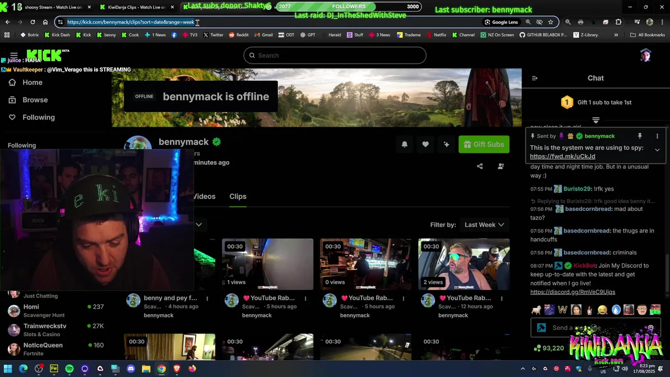
Task: Share the bennymack channel
Action: coord(479,167)
